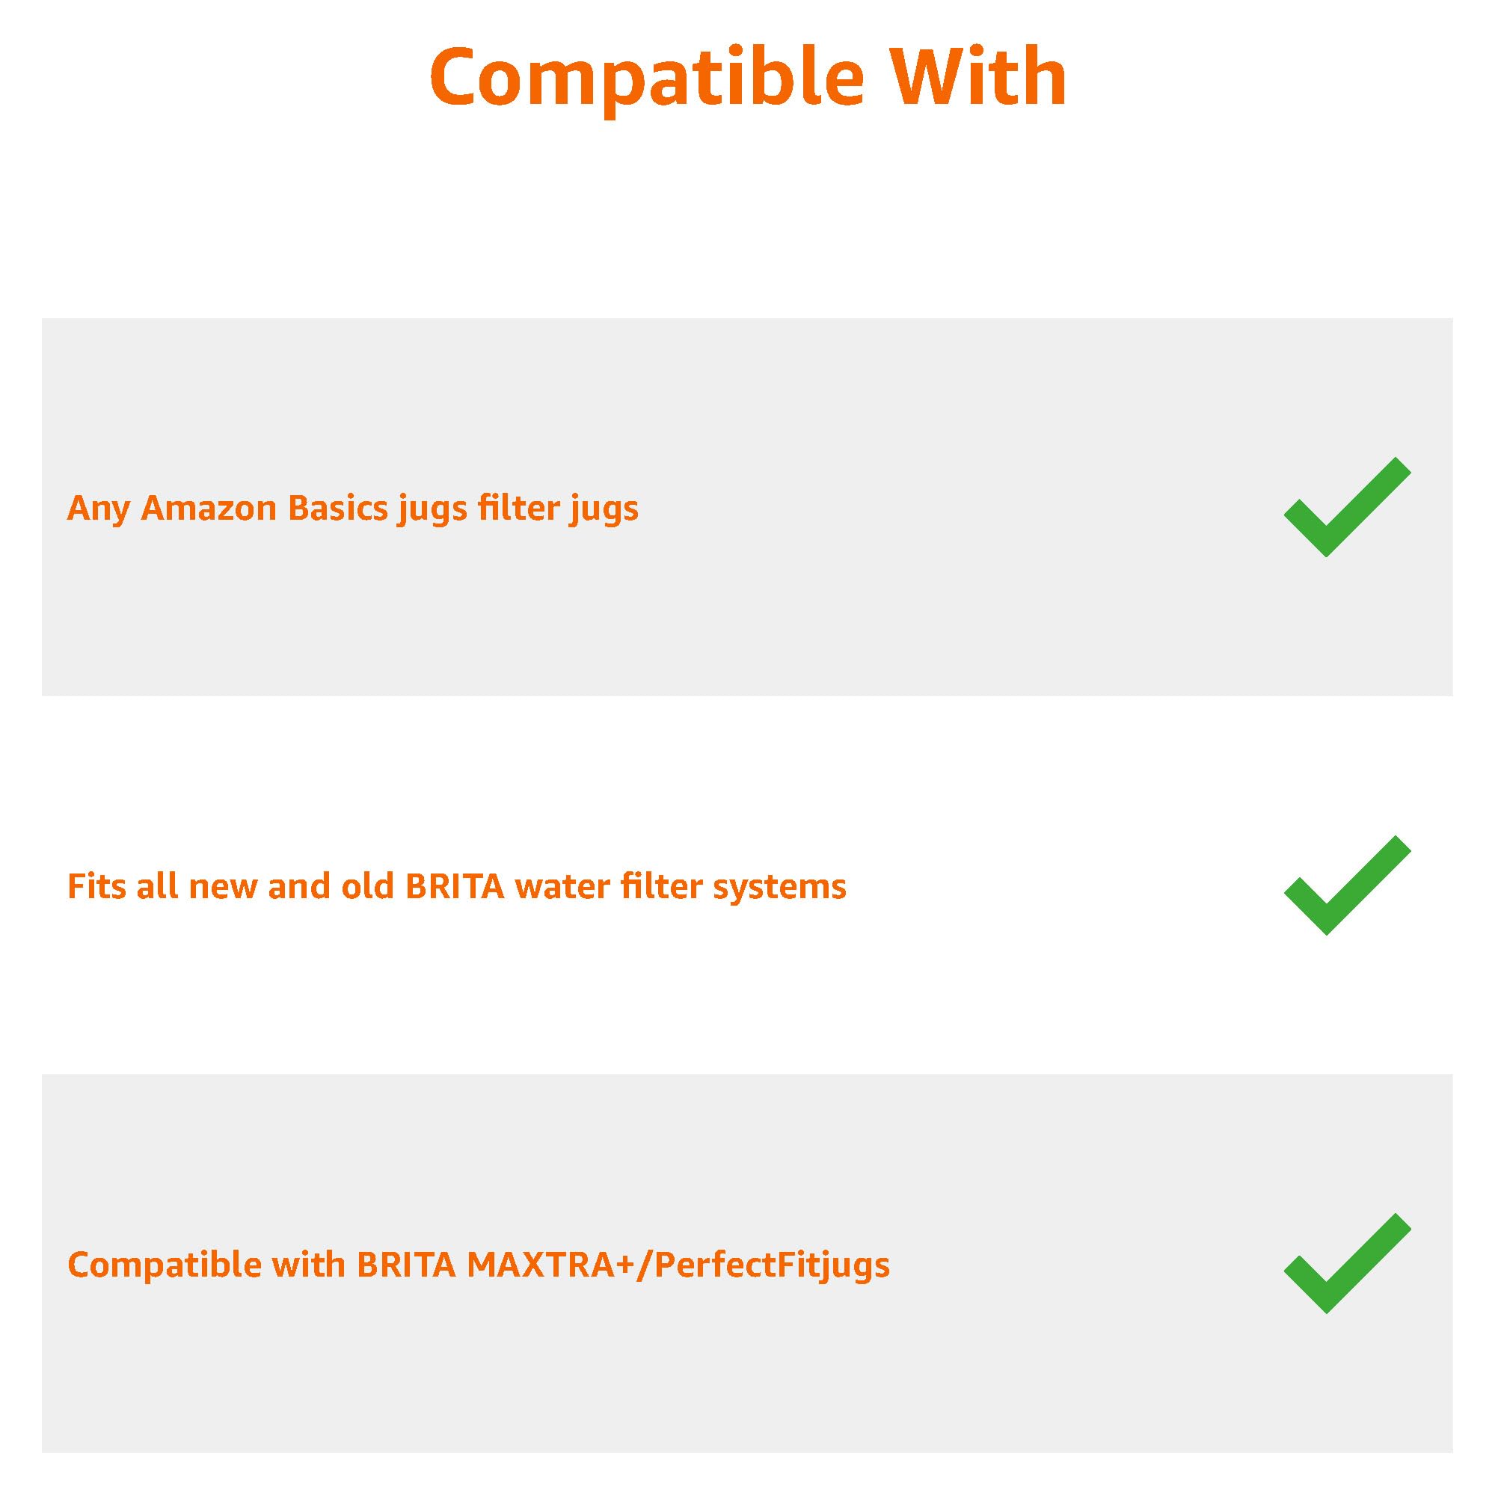Click "filter" in the Amazon Basics row
Screen dimensions: 1495x1495
pos(518,509)
